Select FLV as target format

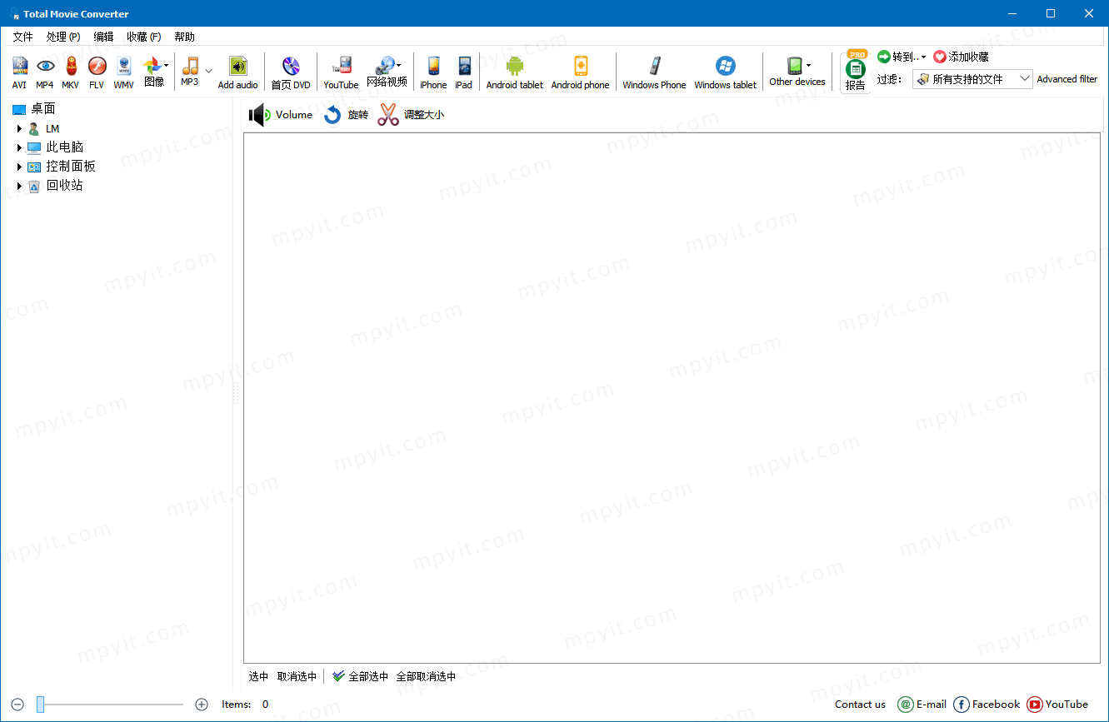[x=97, y=72]
